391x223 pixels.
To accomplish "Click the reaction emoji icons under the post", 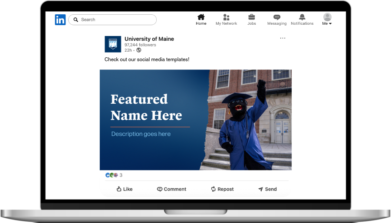I will pyautogui.click(x=112, y=175).
